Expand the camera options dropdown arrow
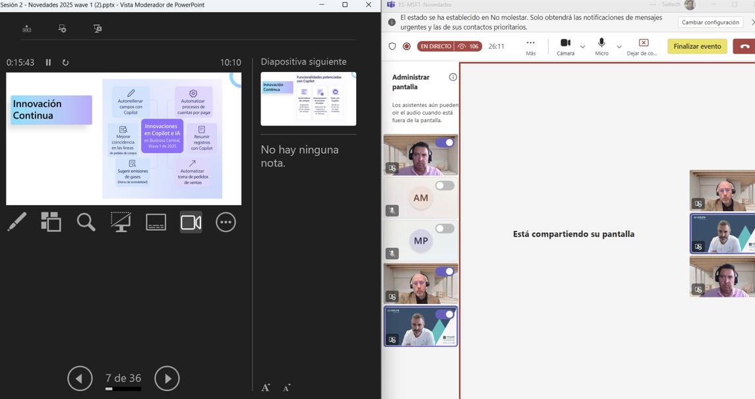The width and height of the screenshot is (755, 399). click(583, 47)
